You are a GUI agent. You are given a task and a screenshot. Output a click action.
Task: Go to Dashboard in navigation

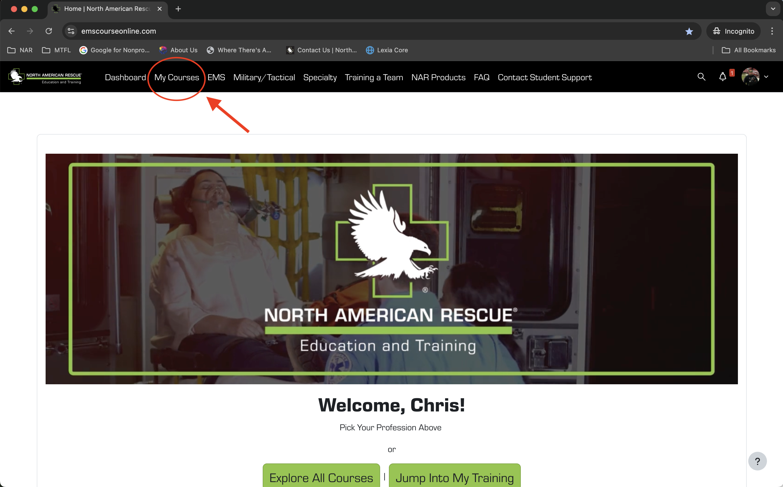point(125,77)
